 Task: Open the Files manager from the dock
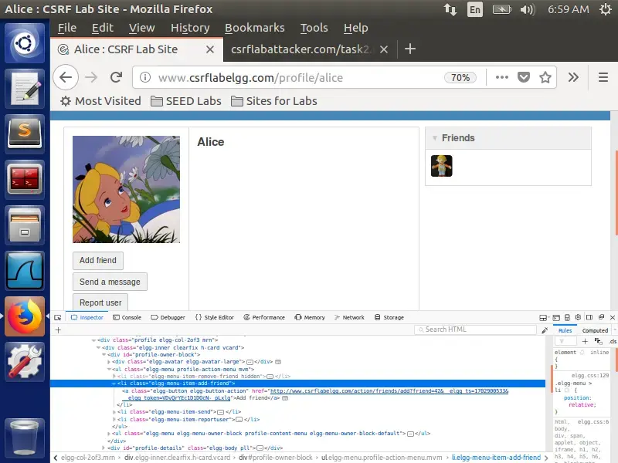pos(25,225)
